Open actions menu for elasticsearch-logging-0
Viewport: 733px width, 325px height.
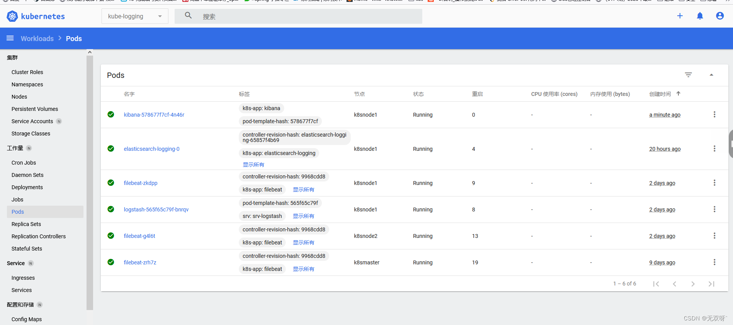715,148
